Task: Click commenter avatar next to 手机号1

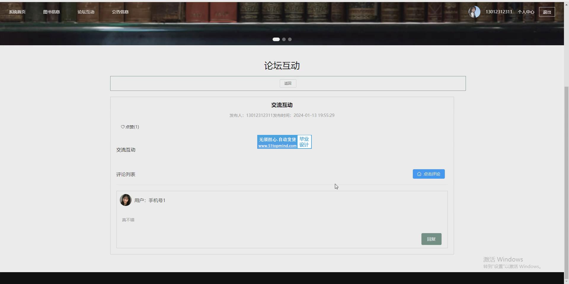Action: [126, 200]
